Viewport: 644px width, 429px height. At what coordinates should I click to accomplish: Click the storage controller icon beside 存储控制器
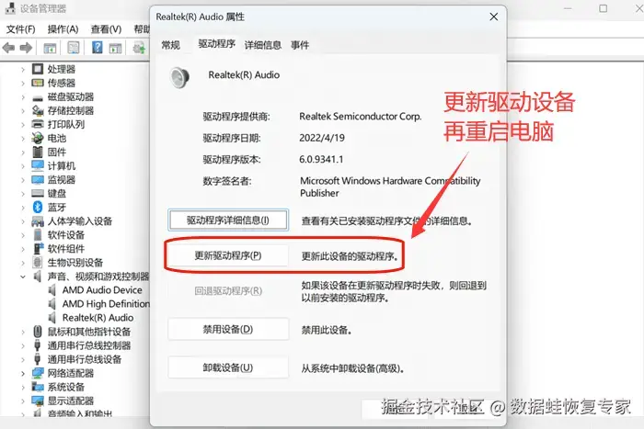click(x=38, y=111)
